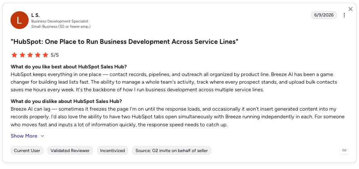The width and height of the screenshot is (359, 169).
Task: Click the second rating star
Action: coord(22,55)
